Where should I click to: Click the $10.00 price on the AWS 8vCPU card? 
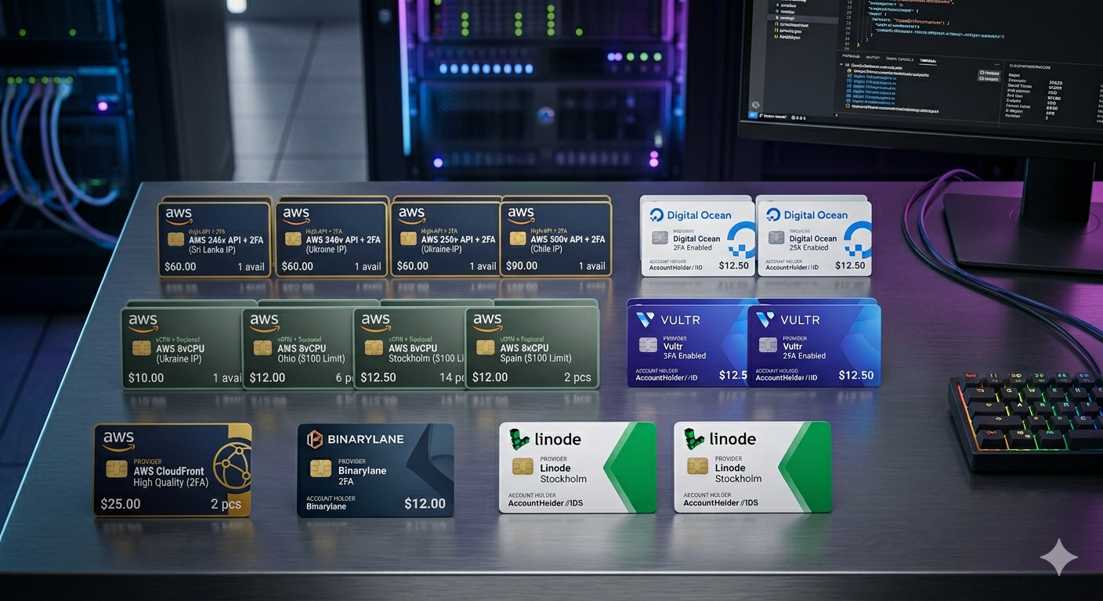coord(145,378)
